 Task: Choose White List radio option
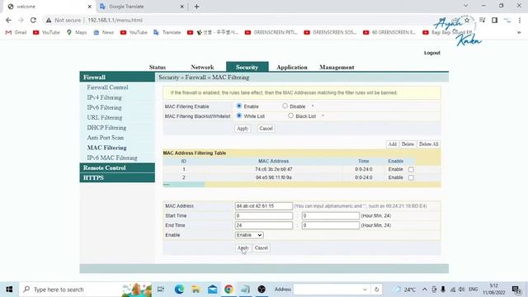click(x=239, y=115)
